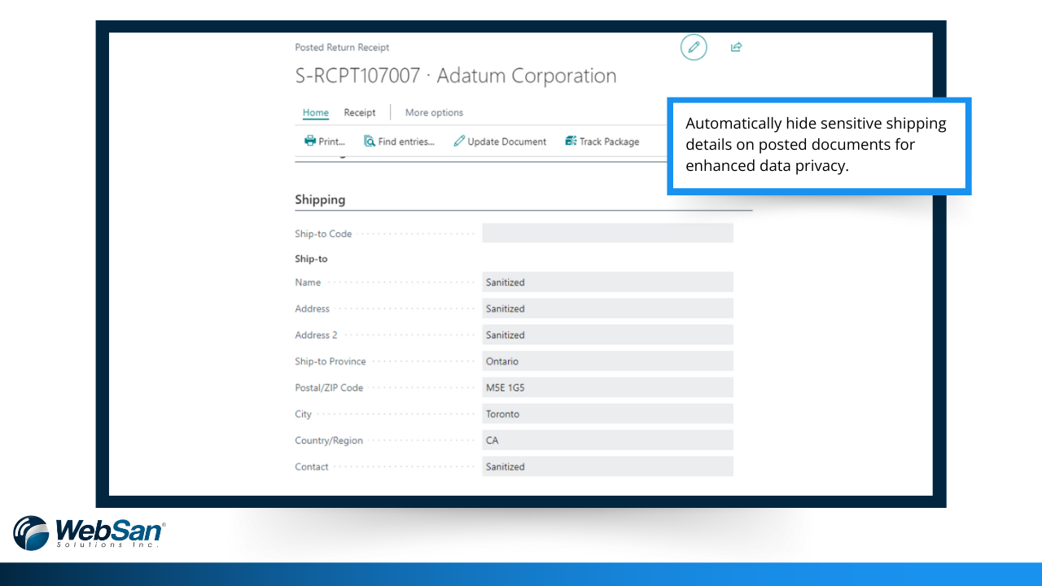The image size is (1042, 586).
Task: Click the City field Toronto
Action: tap(607, 413)
